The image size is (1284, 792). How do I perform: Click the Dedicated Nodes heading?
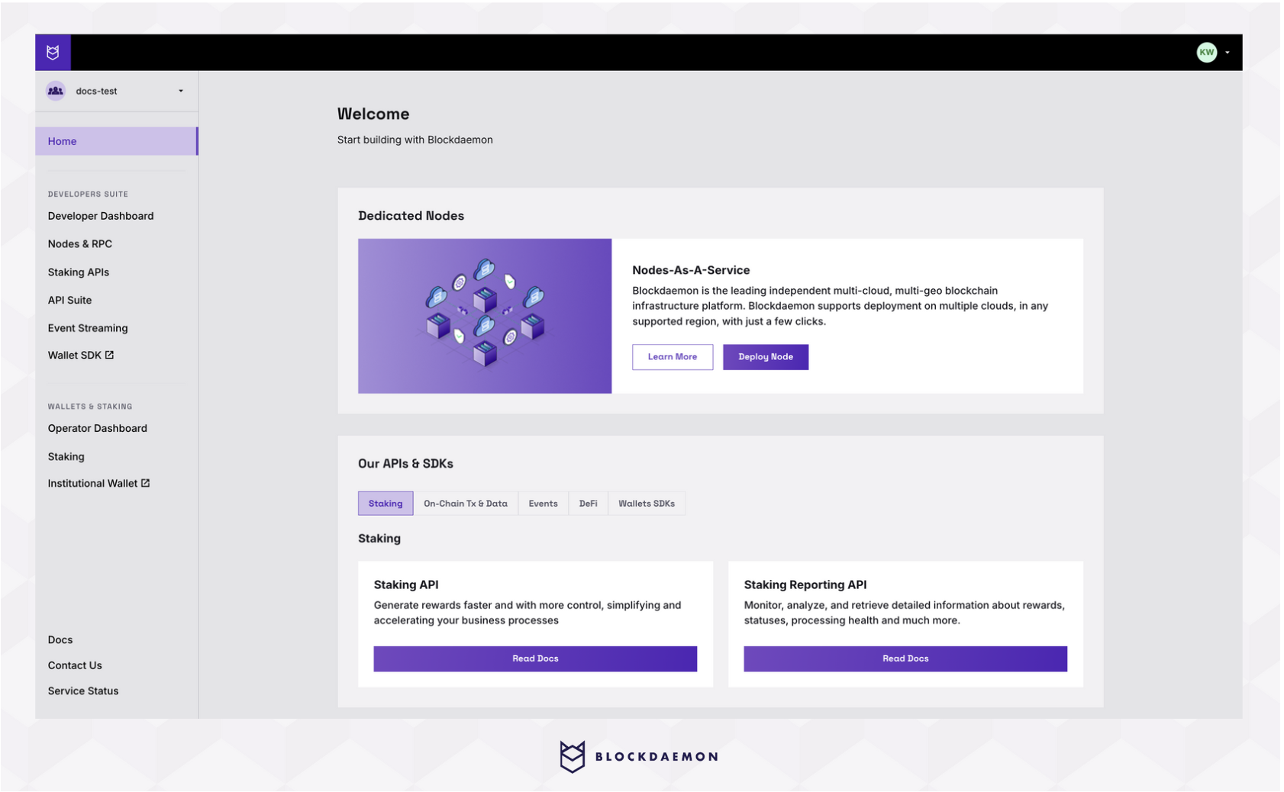click(x=411, y=216)
